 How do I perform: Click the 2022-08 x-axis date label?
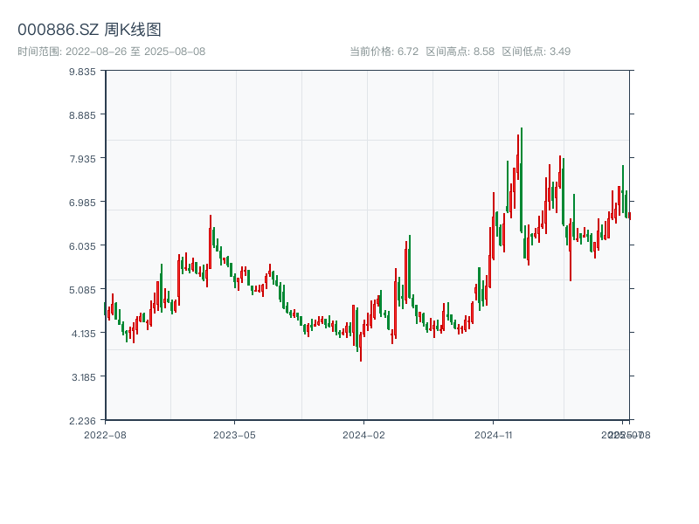(x=105, y=434)
